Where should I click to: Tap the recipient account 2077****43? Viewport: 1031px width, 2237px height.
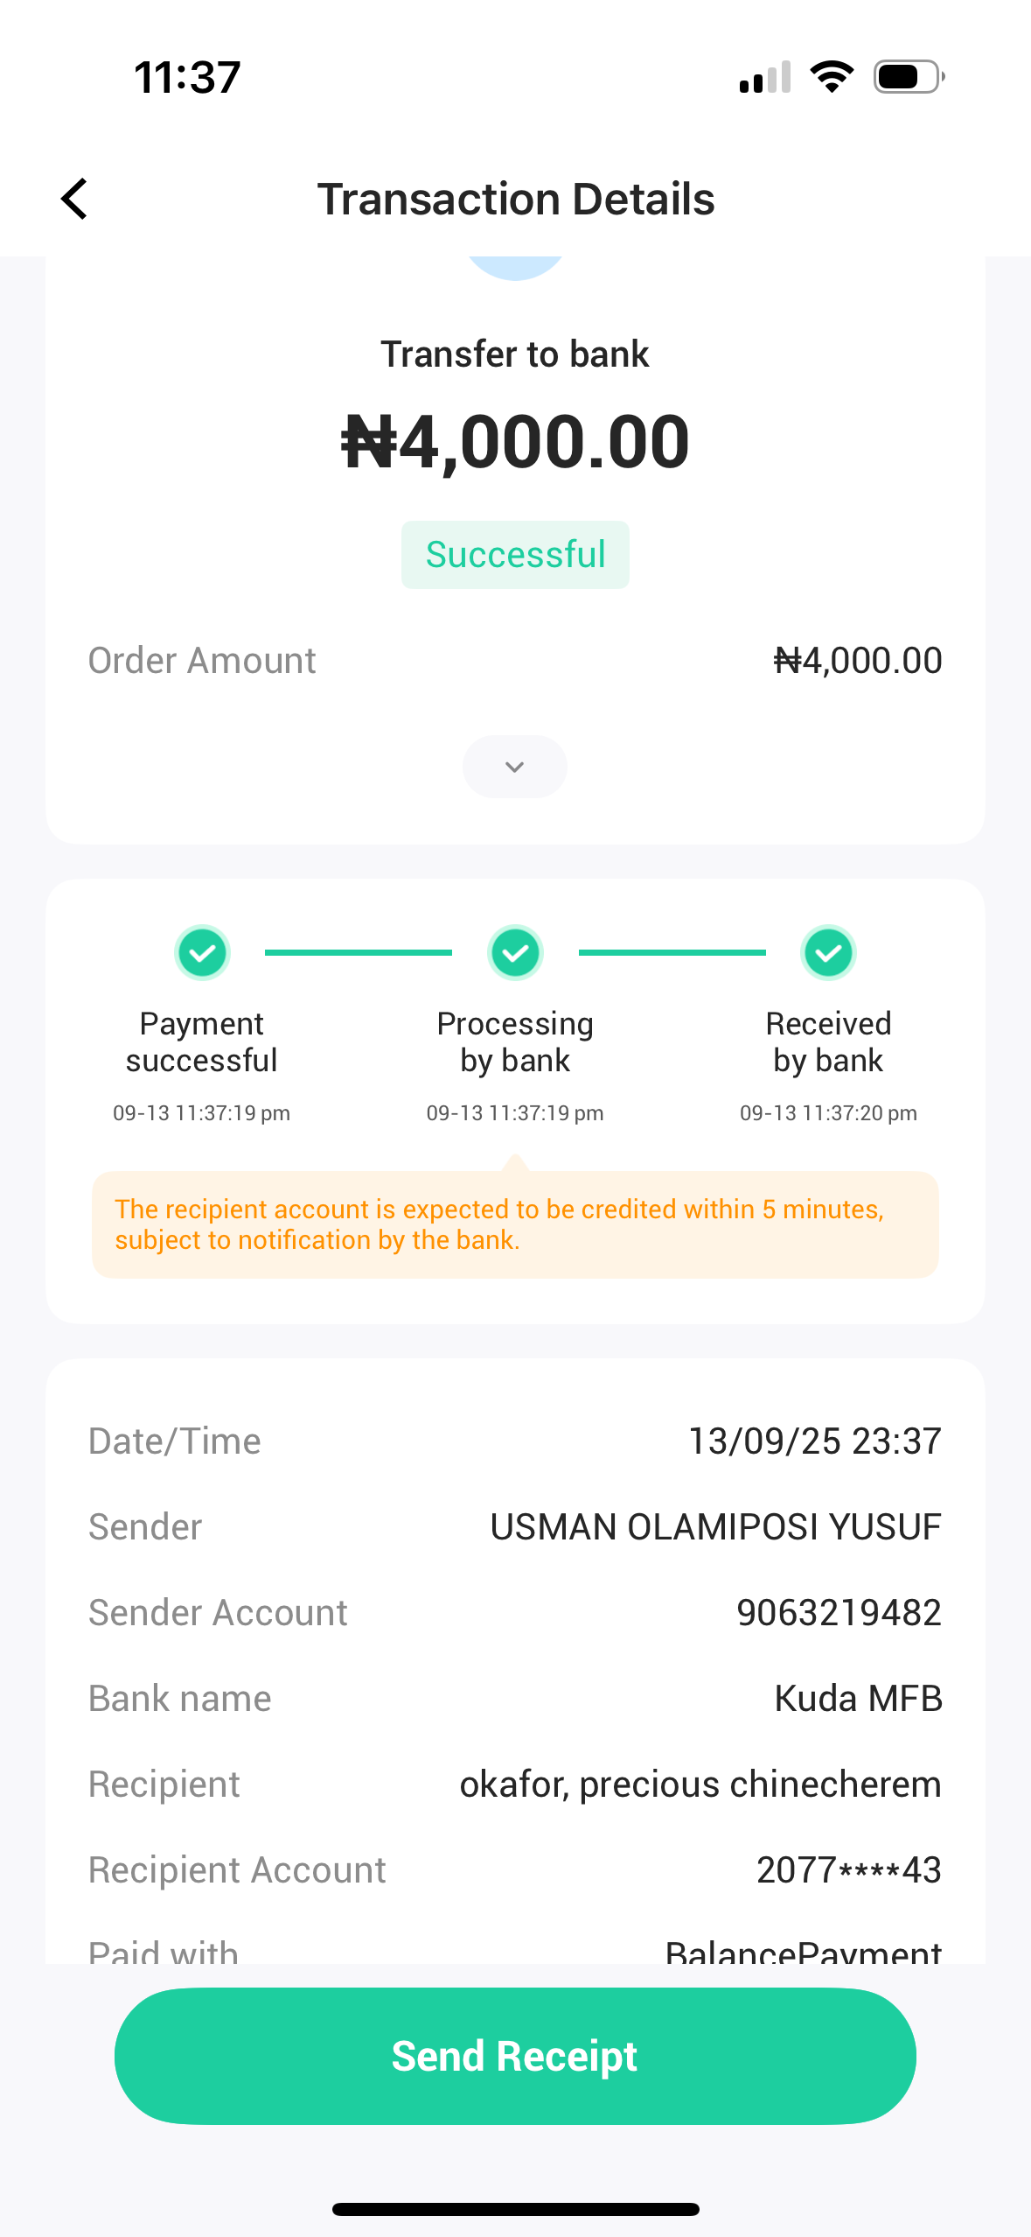point(848,1869)
